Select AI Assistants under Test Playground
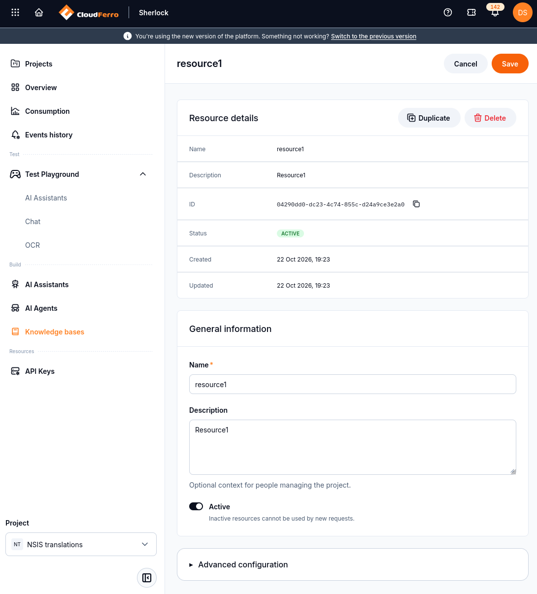The image size is (537, 594). [46, 198]
